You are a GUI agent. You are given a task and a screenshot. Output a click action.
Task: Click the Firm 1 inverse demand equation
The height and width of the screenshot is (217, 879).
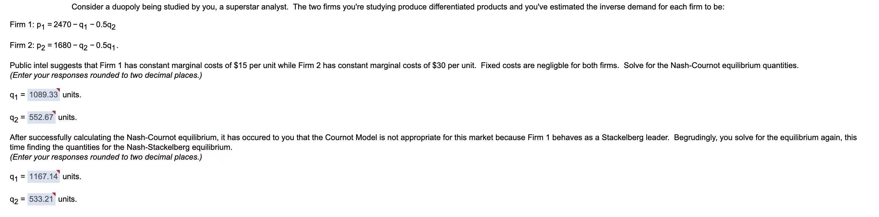[x=63, y=24]
